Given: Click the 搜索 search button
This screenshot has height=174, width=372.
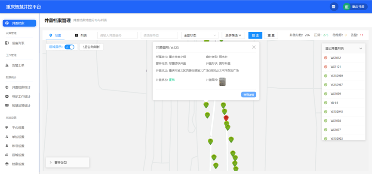Looking at the screenshot, I should pos(255,36).
